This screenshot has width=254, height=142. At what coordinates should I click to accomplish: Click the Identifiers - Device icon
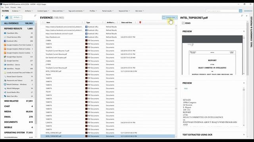click(5, 65)
